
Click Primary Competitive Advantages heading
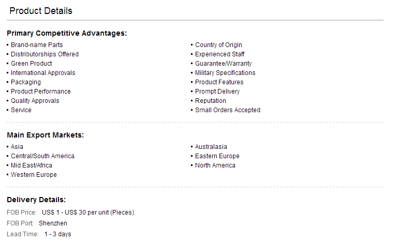click(x=67, y=33)
